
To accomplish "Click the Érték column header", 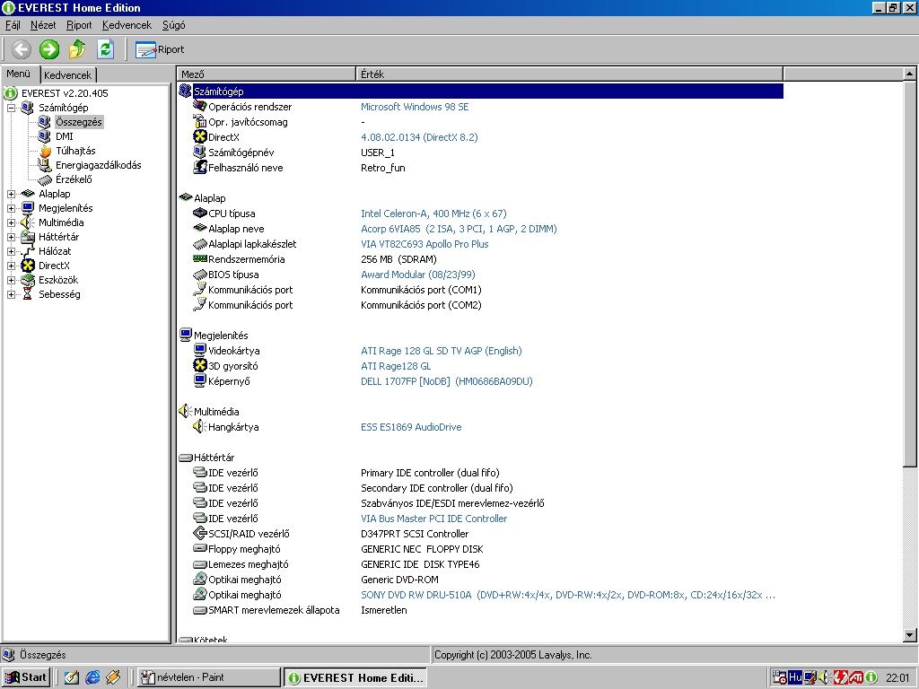I will click(570, 74).
